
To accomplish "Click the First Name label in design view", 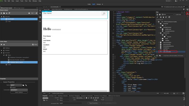I will (x=47, y=36).
